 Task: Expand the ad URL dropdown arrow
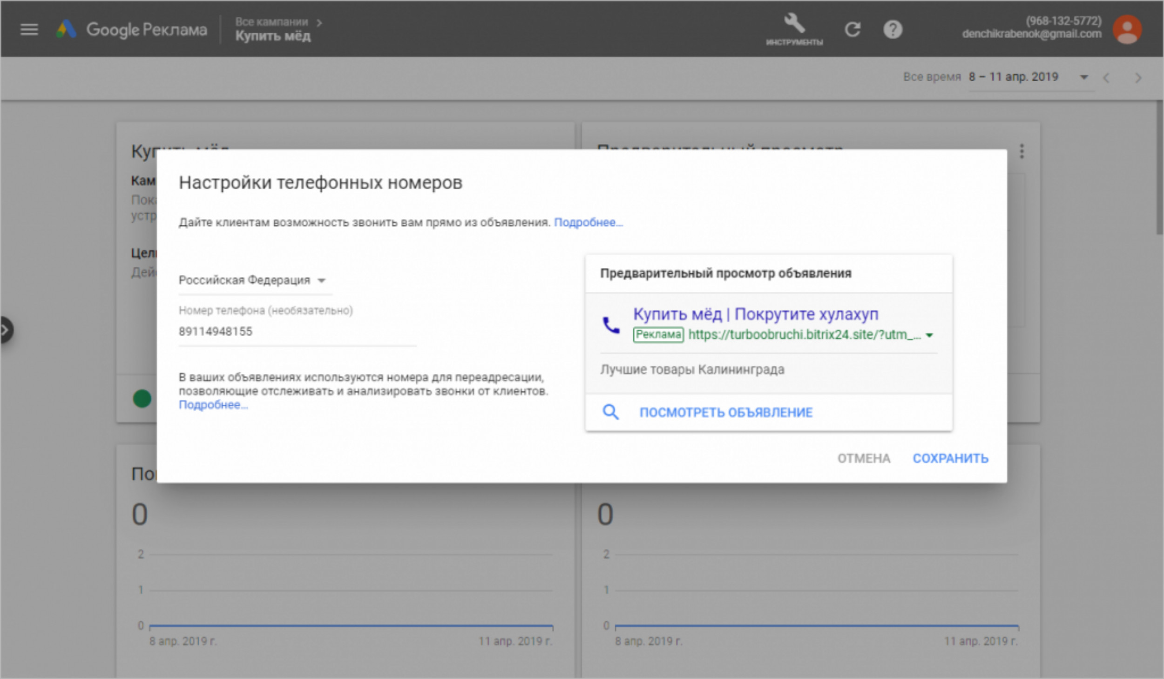click(929, 335)
